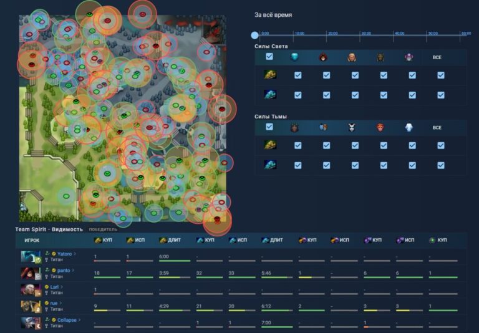Click the yellow observer ward icon in Силы Света
Viewport: 479px width, 333px height.
[270, 75]
